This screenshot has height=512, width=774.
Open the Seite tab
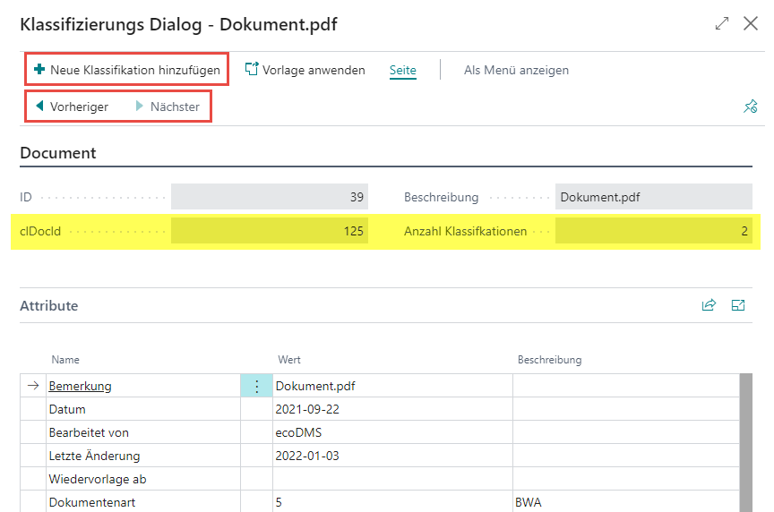403,70
